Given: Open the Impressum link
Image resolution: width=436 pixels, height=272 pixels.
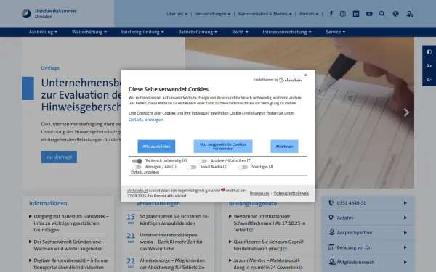Looking at the screenshot, I should pyautogui.click(x=259, y=194).
